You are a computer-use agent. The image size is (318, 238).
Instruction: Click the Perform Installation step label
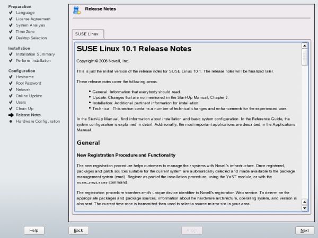pyautogui.click(x=33, y=60)
